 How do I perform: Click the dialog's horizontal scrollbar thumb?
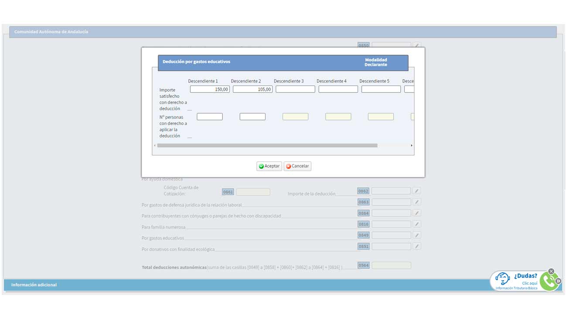click(267, 145)
